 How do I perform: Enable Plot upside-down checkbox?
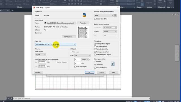[x=95, y=68]
